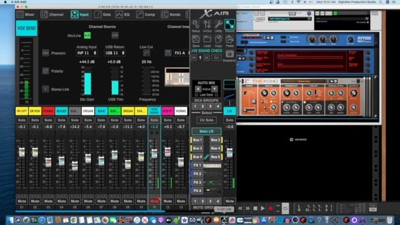This screenshot has height=225, width=400.
Task: Select the Mic/Line A/D source button
Action: coord(87,36)
